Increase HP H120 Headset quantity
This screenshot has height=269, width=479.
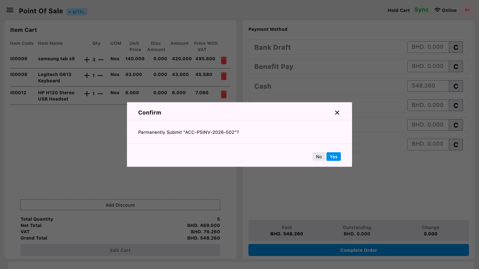pyautogui.click(x=86, y=94)
